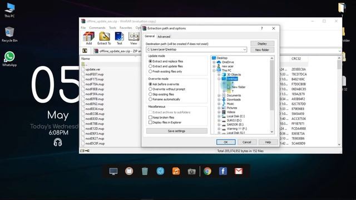Open the camera icon in the dock
This screenshot has height=200, width=356.
[191, 172]
